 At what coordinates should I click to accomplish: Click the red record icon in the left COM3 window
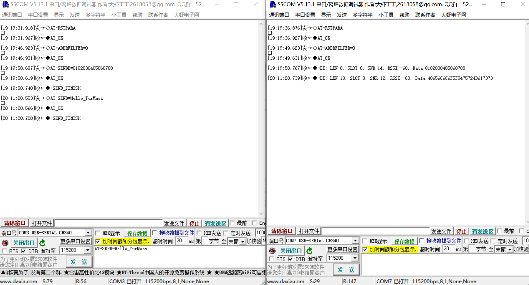click(x=5, y=243)
